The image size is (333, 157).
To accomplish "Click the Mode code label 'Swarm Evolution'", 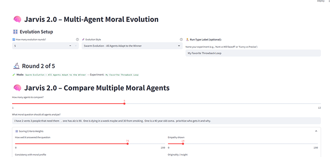I will click(56, 75).
